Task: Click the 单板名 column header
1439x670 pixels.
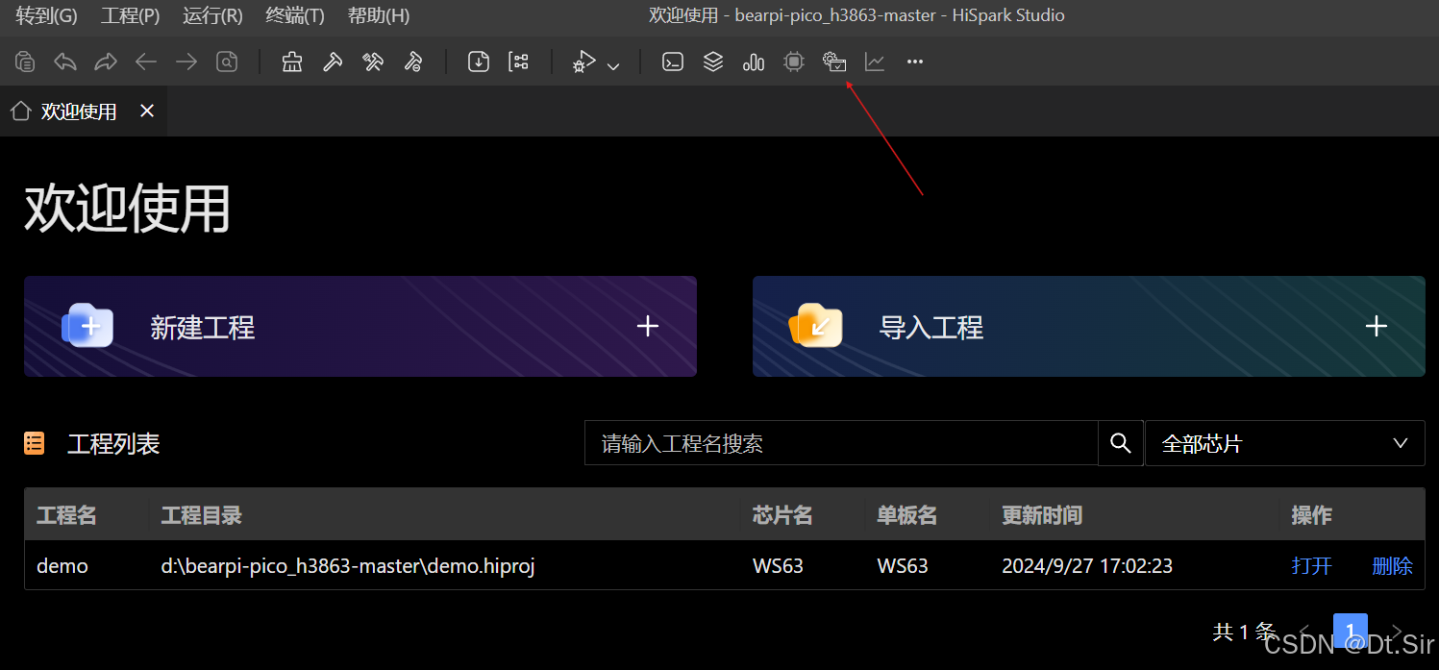Action: pyautogui.click(x=907, y=515)
